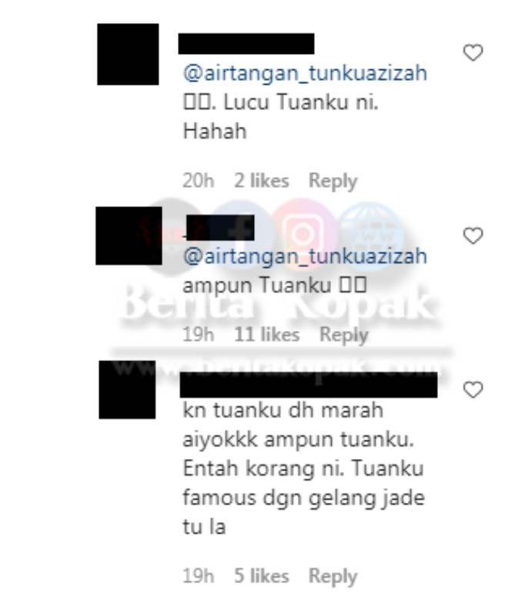Reply to the comment with 11 likes
Screen dimensions: 525x616
[x=343, y=335]
